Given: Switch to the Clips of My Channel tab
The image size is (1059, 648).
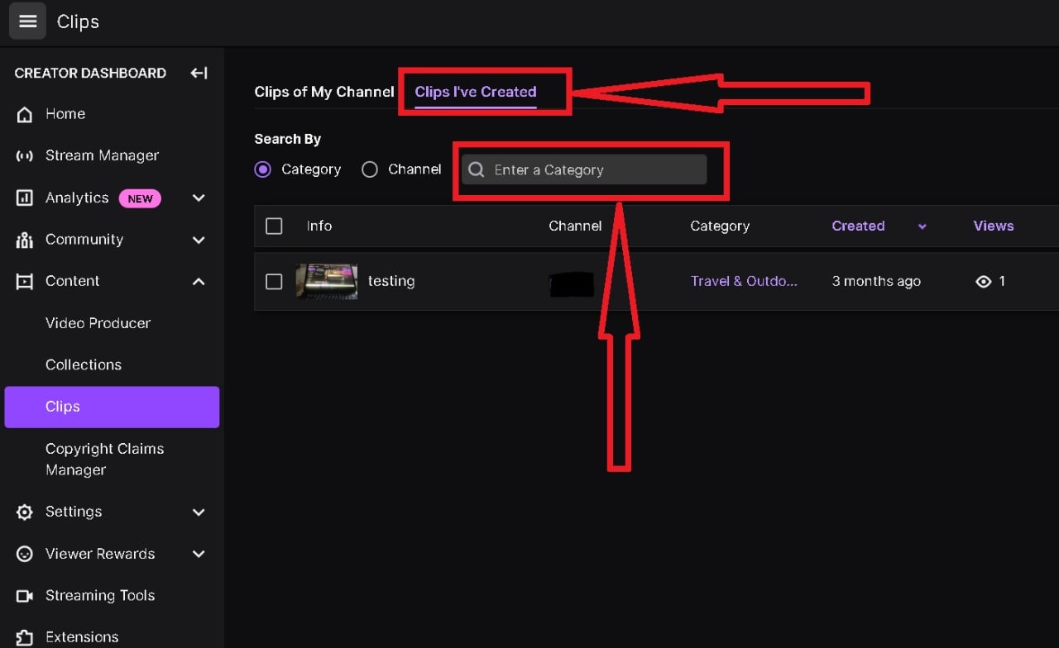Looking at the screenshot, I should tap(323, 92).
